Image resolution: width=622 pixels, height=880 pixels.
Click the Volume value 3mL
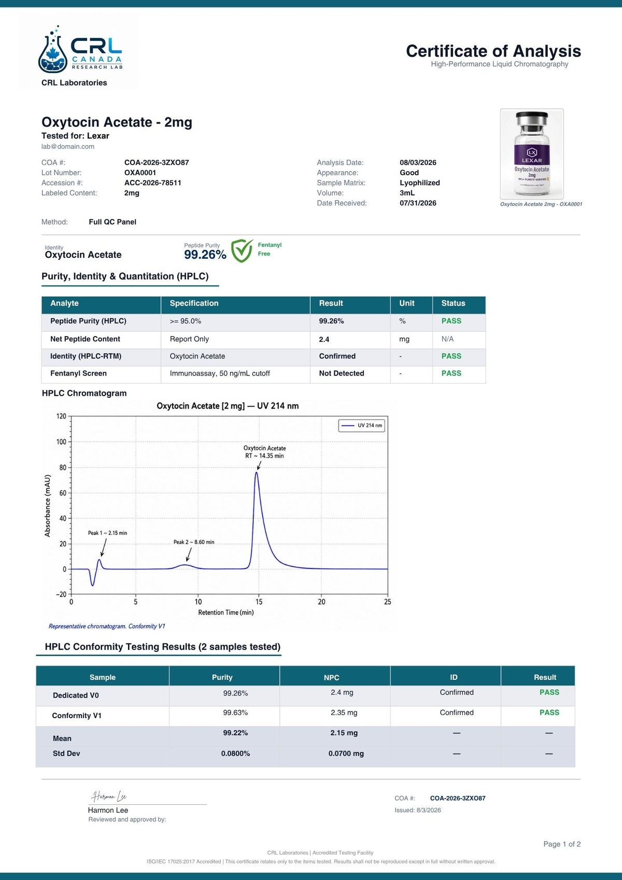click(x=407, y=193)
